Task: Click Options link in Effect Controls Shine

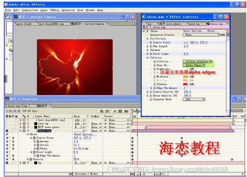Action: (198, 31)
